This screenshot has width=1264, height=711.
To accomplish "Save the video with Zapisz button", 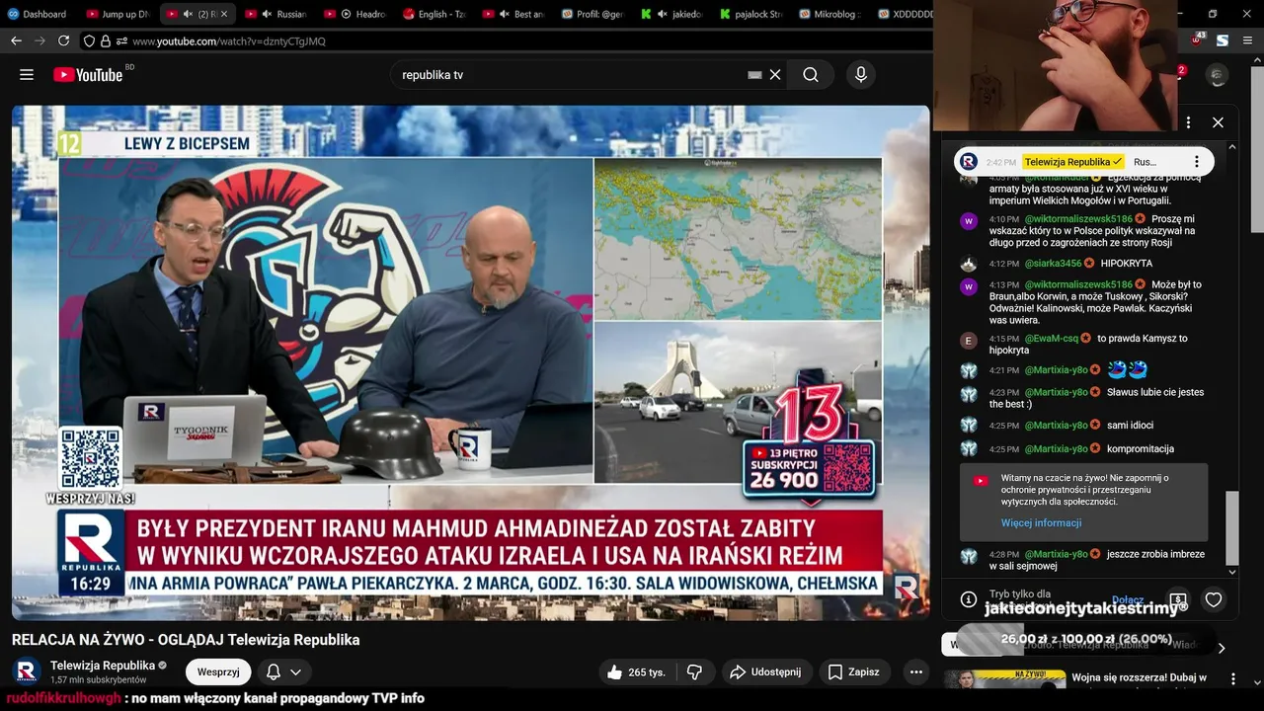I will click(853, 671).
